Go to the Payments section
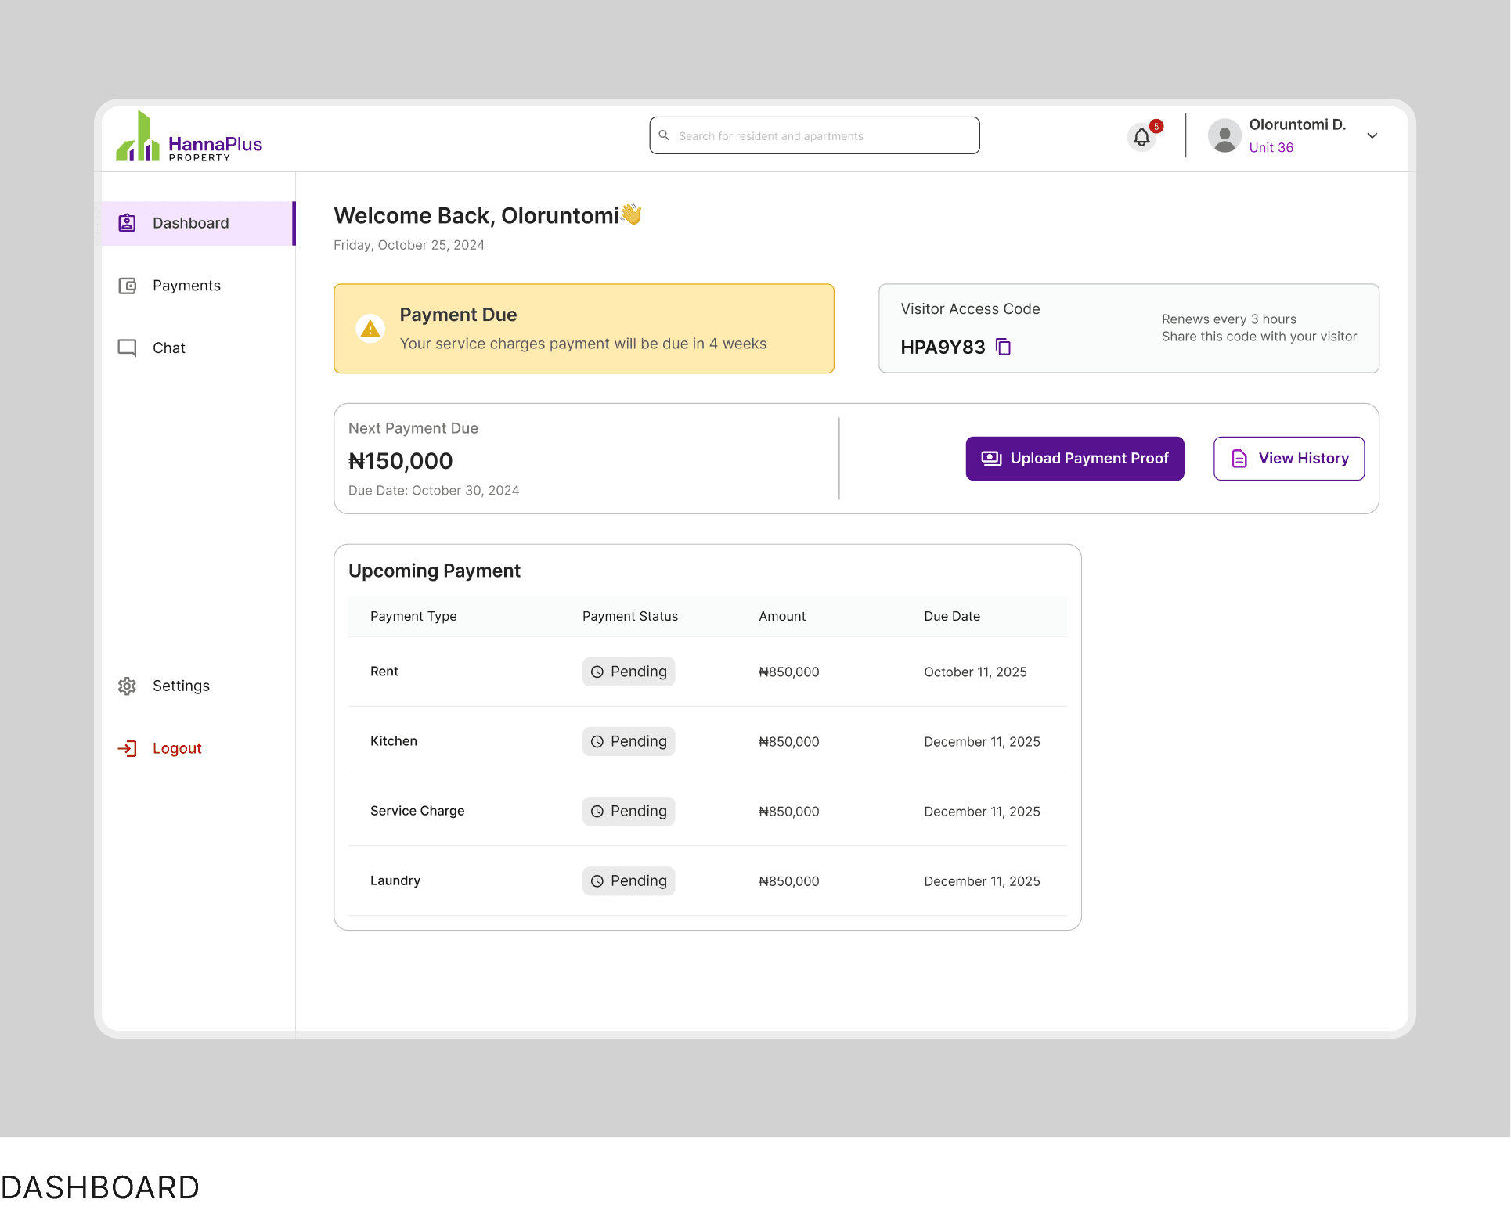1511x1210 pixels. 186,286
